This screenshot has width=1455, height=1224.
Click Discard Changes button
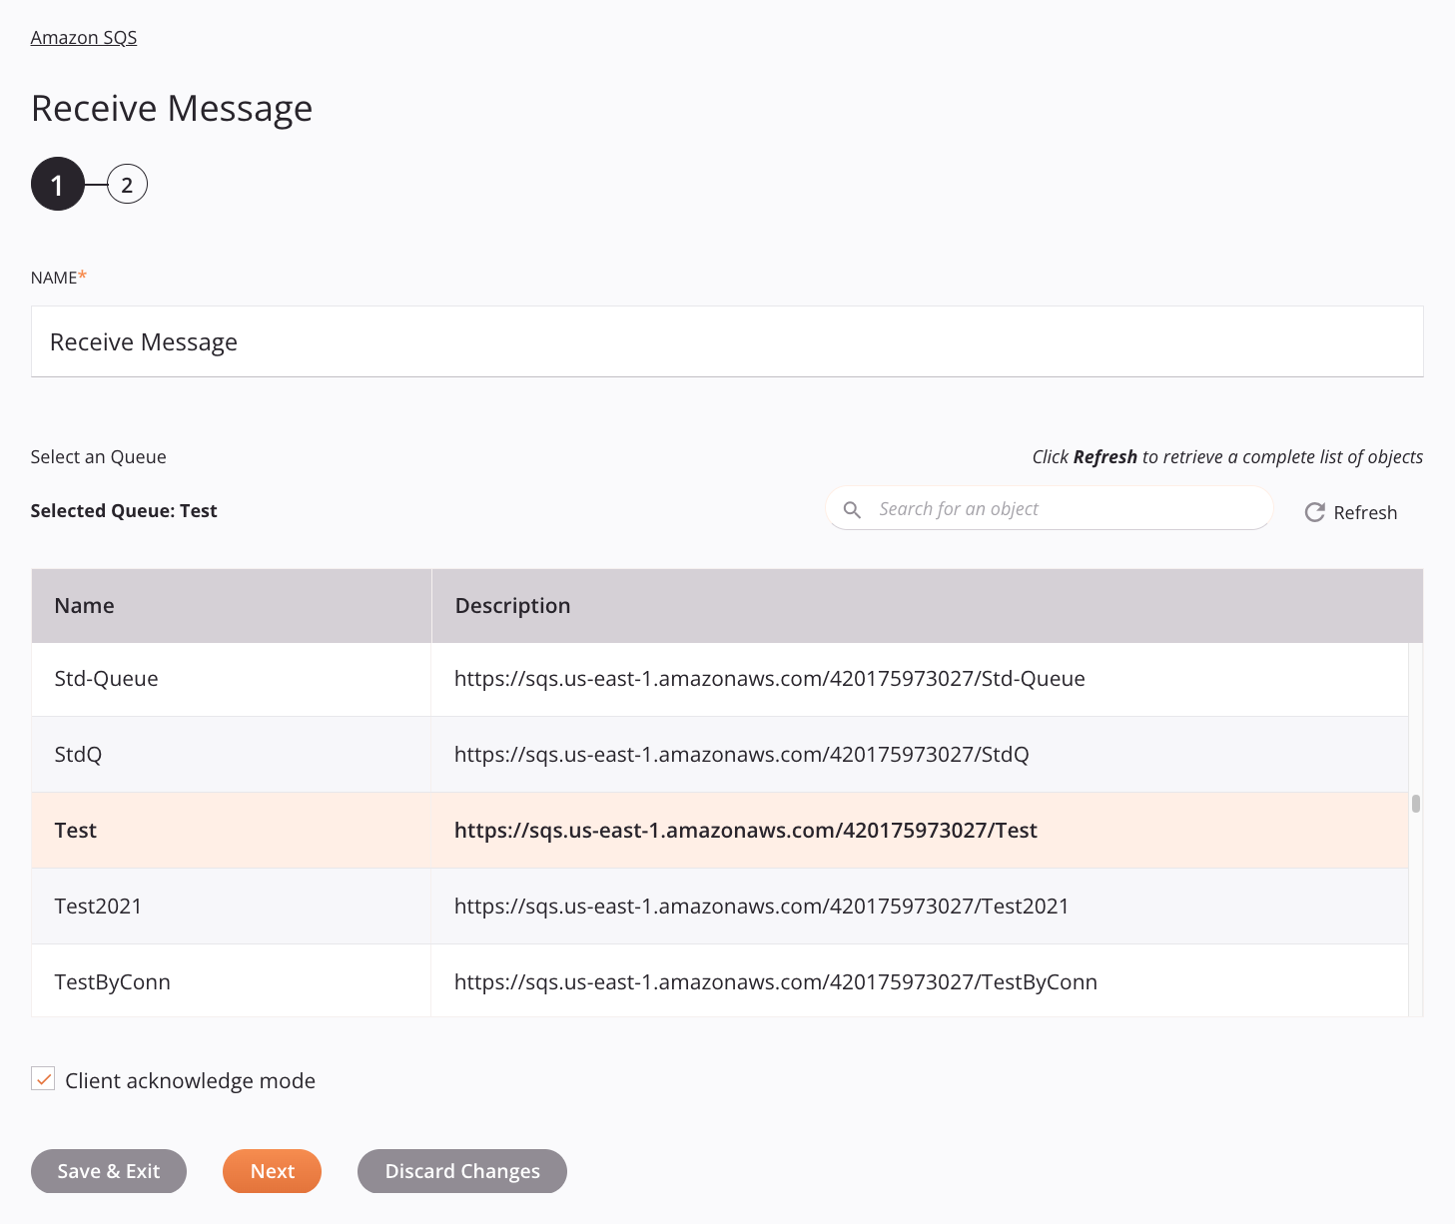click(x=462, y=1171)
